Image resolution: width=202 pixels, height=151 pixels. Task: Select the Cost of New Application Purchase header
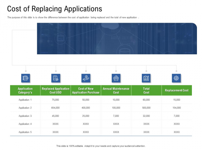pos(86,90)
